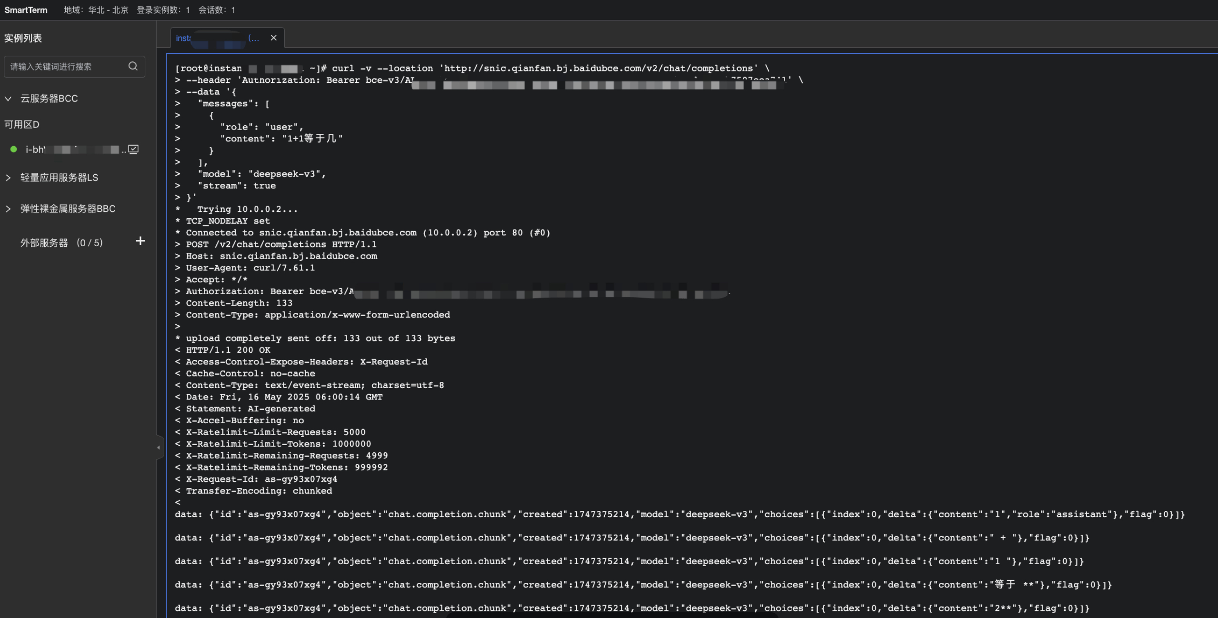The height and width of the screenshot is (618, 1218).
Task: Click the X-Ratelimit-Remaining-Tokens: 999992 line
Action: [x=281, y=468]
